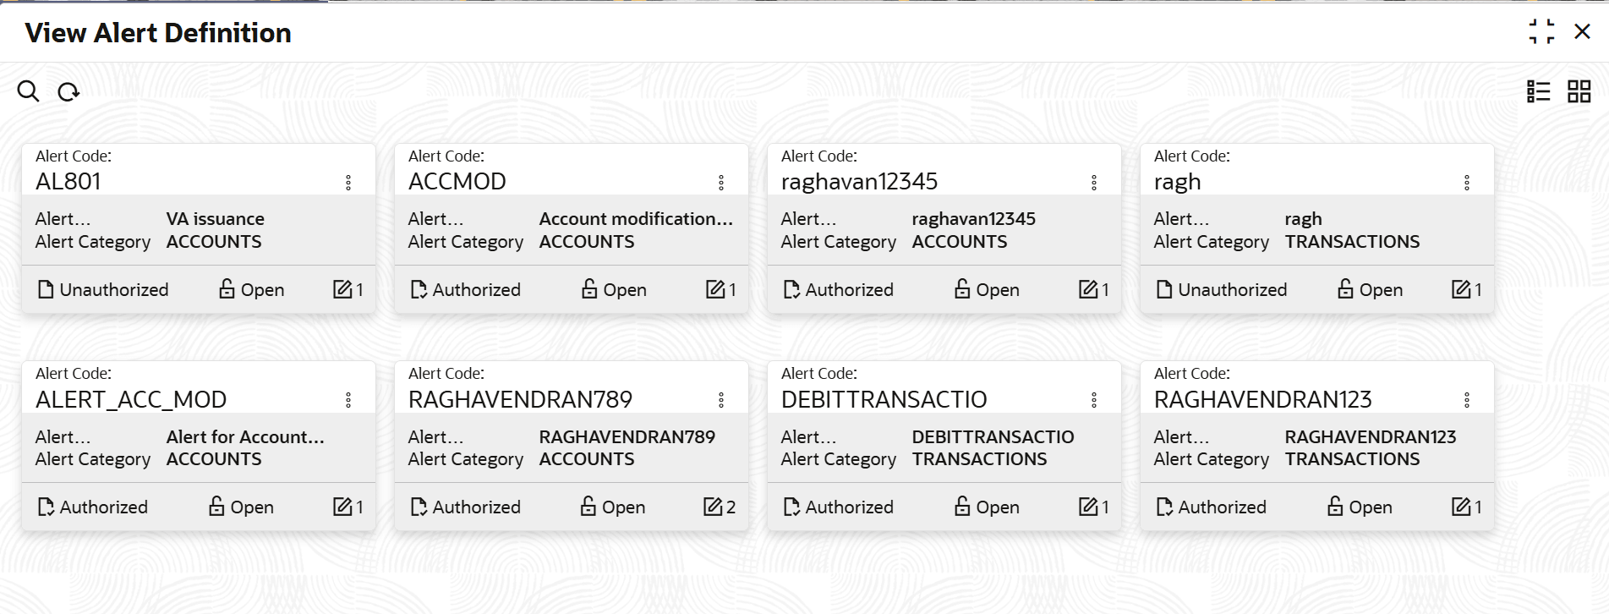Viewport: 1609px width, 614px height.
Task: Click the Unauthorized document icon on AL801
Action: point(46,290)
